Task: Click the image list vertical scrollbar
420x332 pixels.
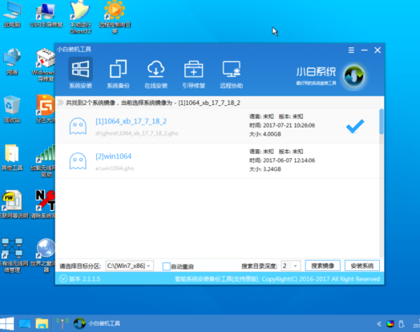Action: point(382,121)
